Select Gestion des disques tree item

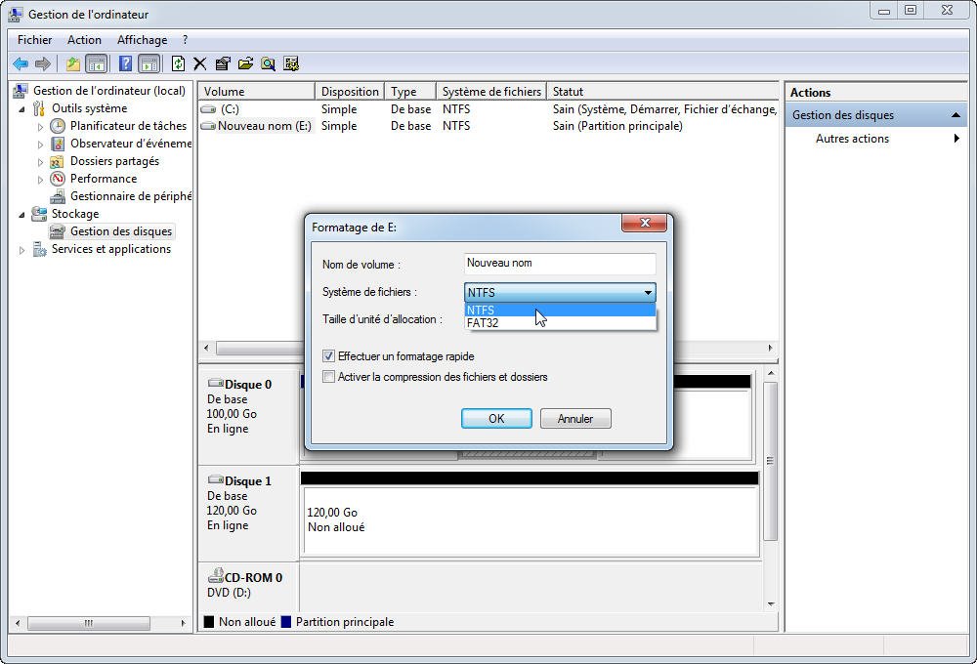(x=121, y=231)
